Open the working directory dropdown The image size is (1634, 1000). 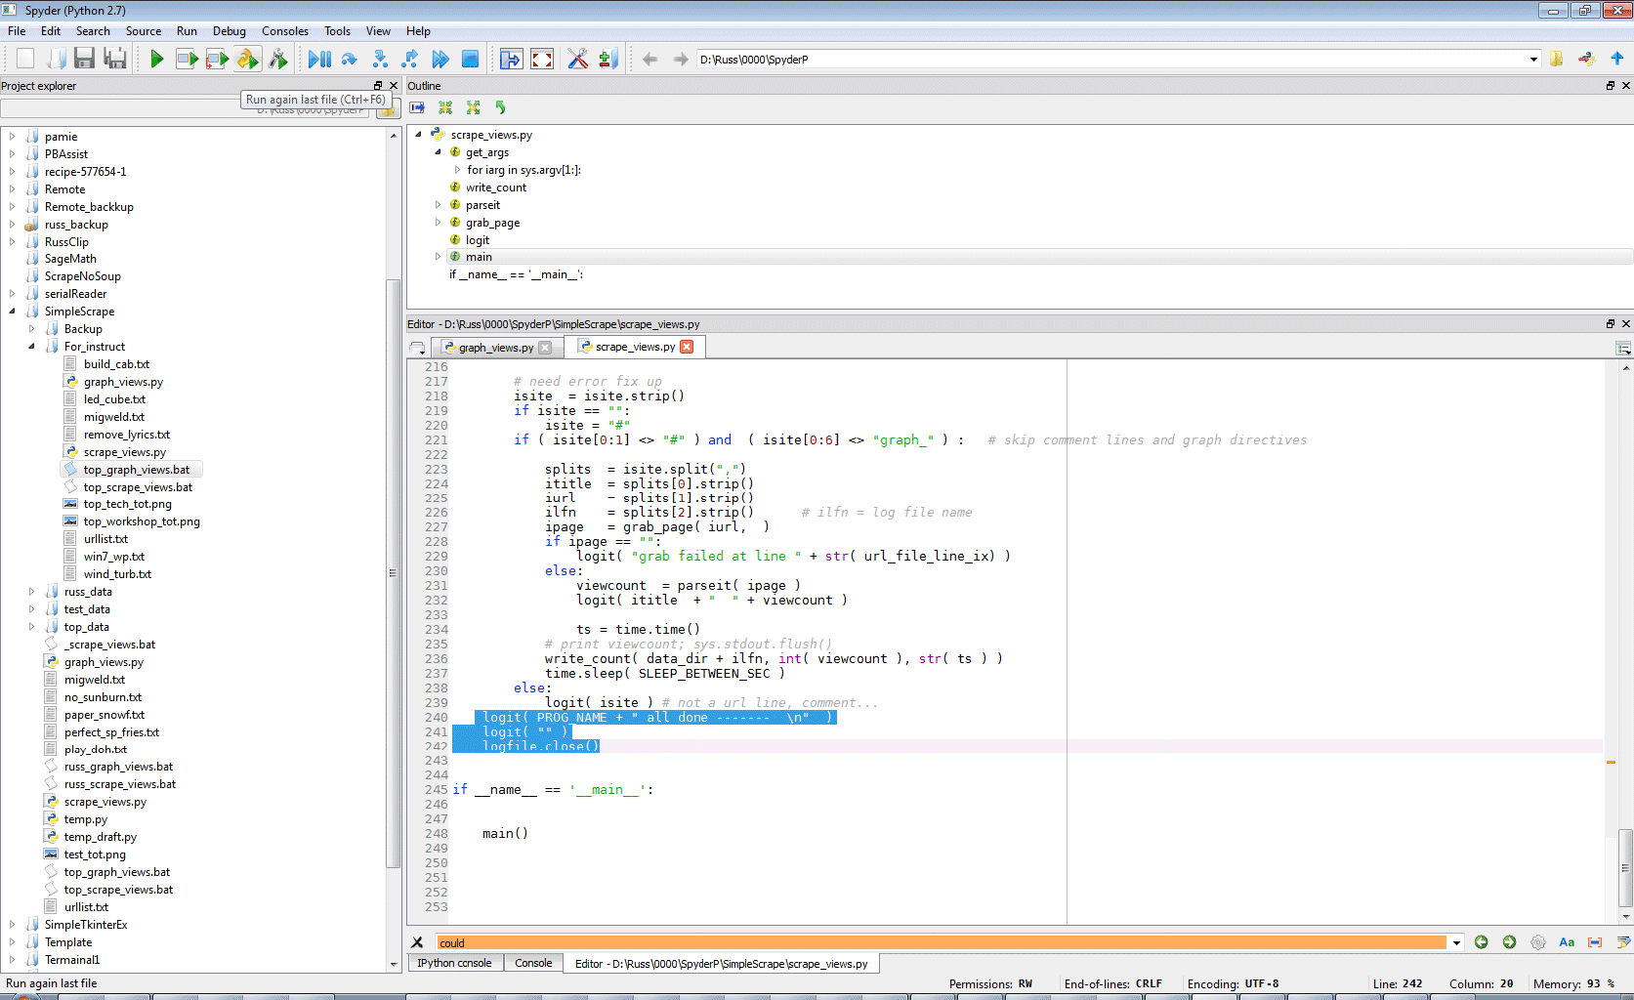pyautogui.click(x=1532, y=59)
